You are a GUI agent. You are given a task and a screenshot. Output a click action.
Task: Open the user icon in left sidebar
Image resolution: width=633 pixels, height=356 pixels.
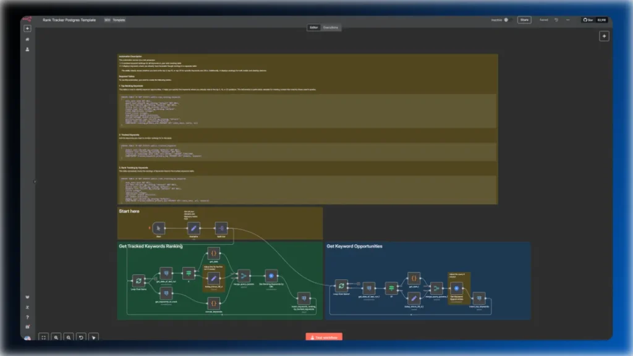27,49
